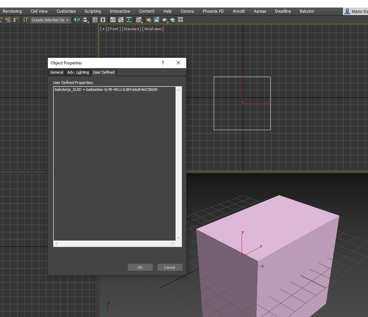Open Render Setup teapot icon
The width and height of the screenshot is (368, 317).
coord(149,20)
